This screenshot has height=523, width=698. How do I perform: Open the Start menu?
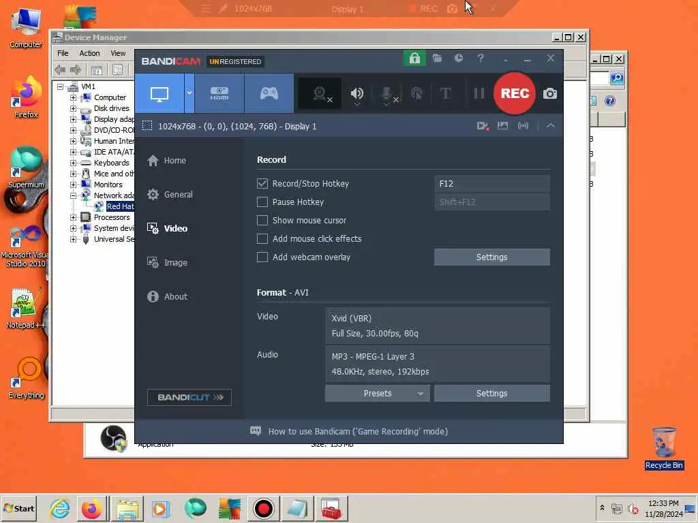click(x=18, y=508)
